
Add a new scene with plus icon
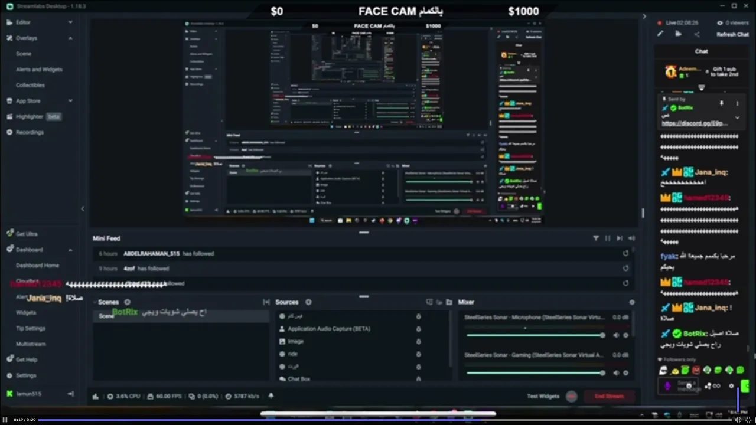[x=127, y=302]
